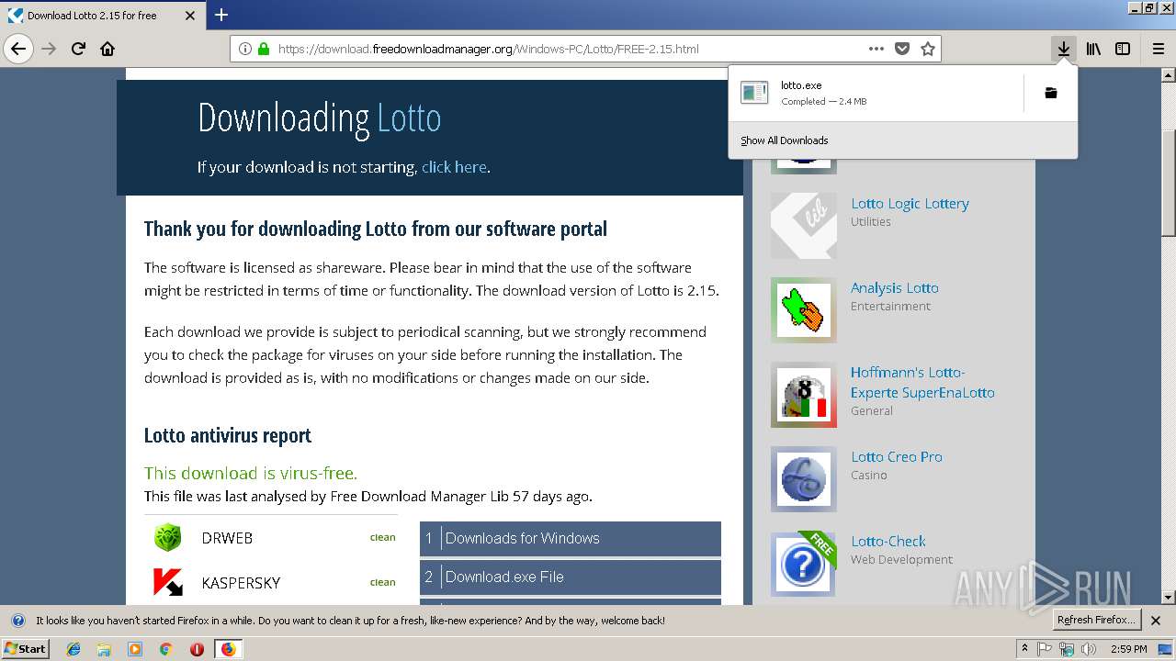Click Hoffmann's Lotto-Experte app icon
1176x661 pixels.
(x=804, y=395)
